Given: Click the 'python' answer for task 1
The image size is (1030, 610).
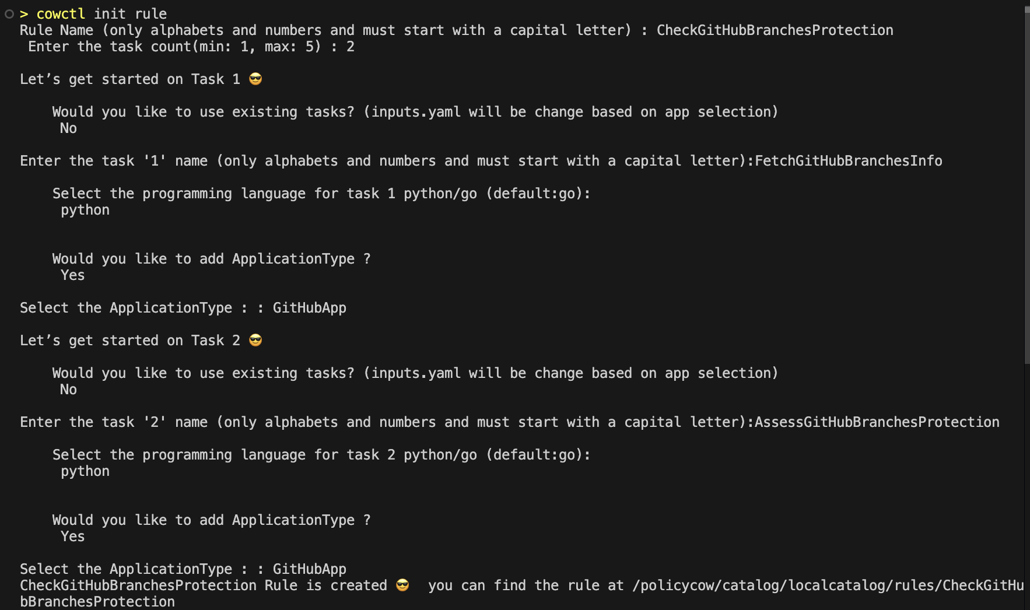Looking at the screenshot, I should pos(85,210).
